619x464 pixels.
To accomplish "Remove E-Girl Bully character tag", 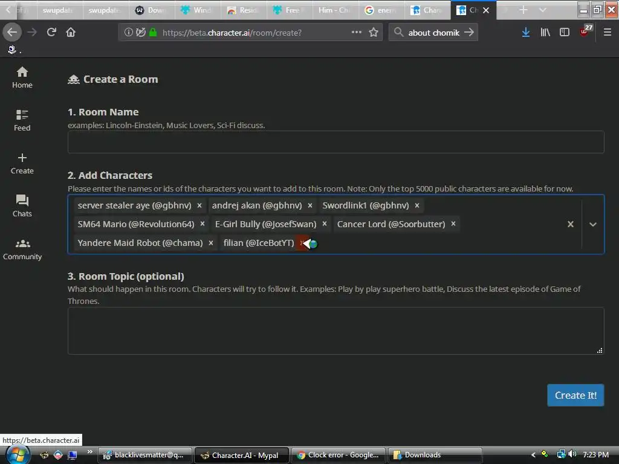I will click(325, 224).
